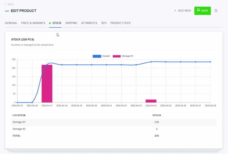Click 'Inventory is managed at the variant level' text
The height and width of the screenshot is (154, 228).
(32, 45)
